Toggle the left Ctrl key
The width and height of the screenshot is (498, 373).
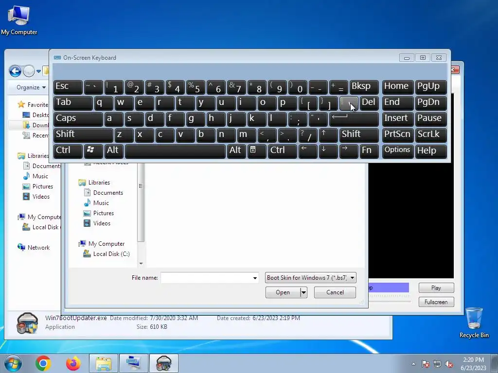click(x=68, y=151)
